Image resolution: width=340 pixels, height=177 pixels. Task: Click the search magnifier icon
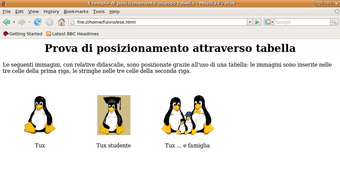(334, 22)
